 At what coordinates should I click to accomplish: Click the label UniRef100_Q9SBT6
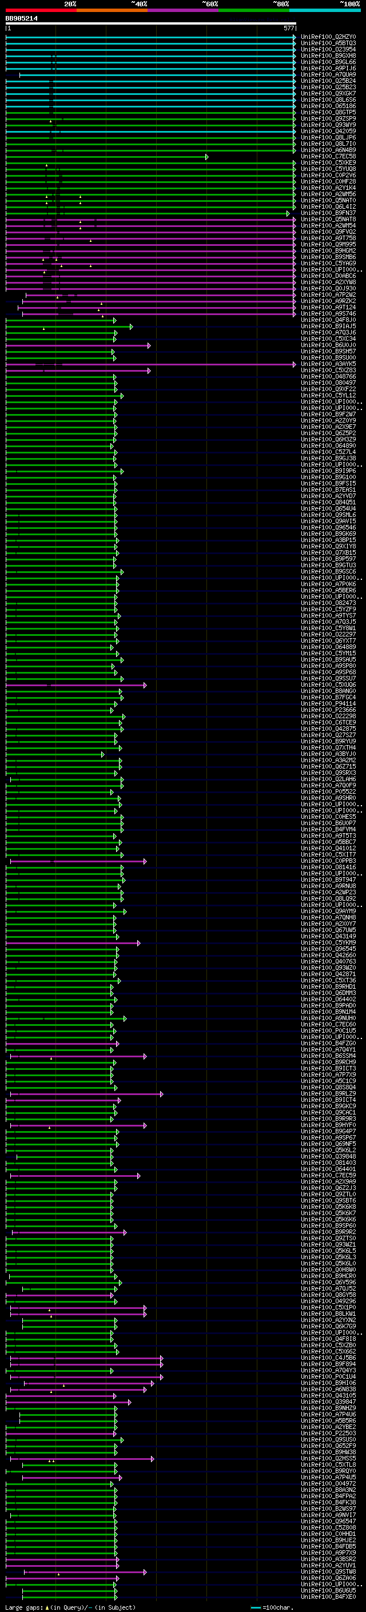point(328,1200)
